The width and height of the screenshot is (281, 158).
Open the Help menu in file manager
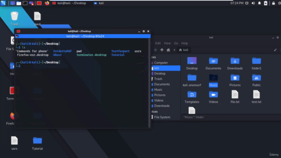(x=184, y=43)
